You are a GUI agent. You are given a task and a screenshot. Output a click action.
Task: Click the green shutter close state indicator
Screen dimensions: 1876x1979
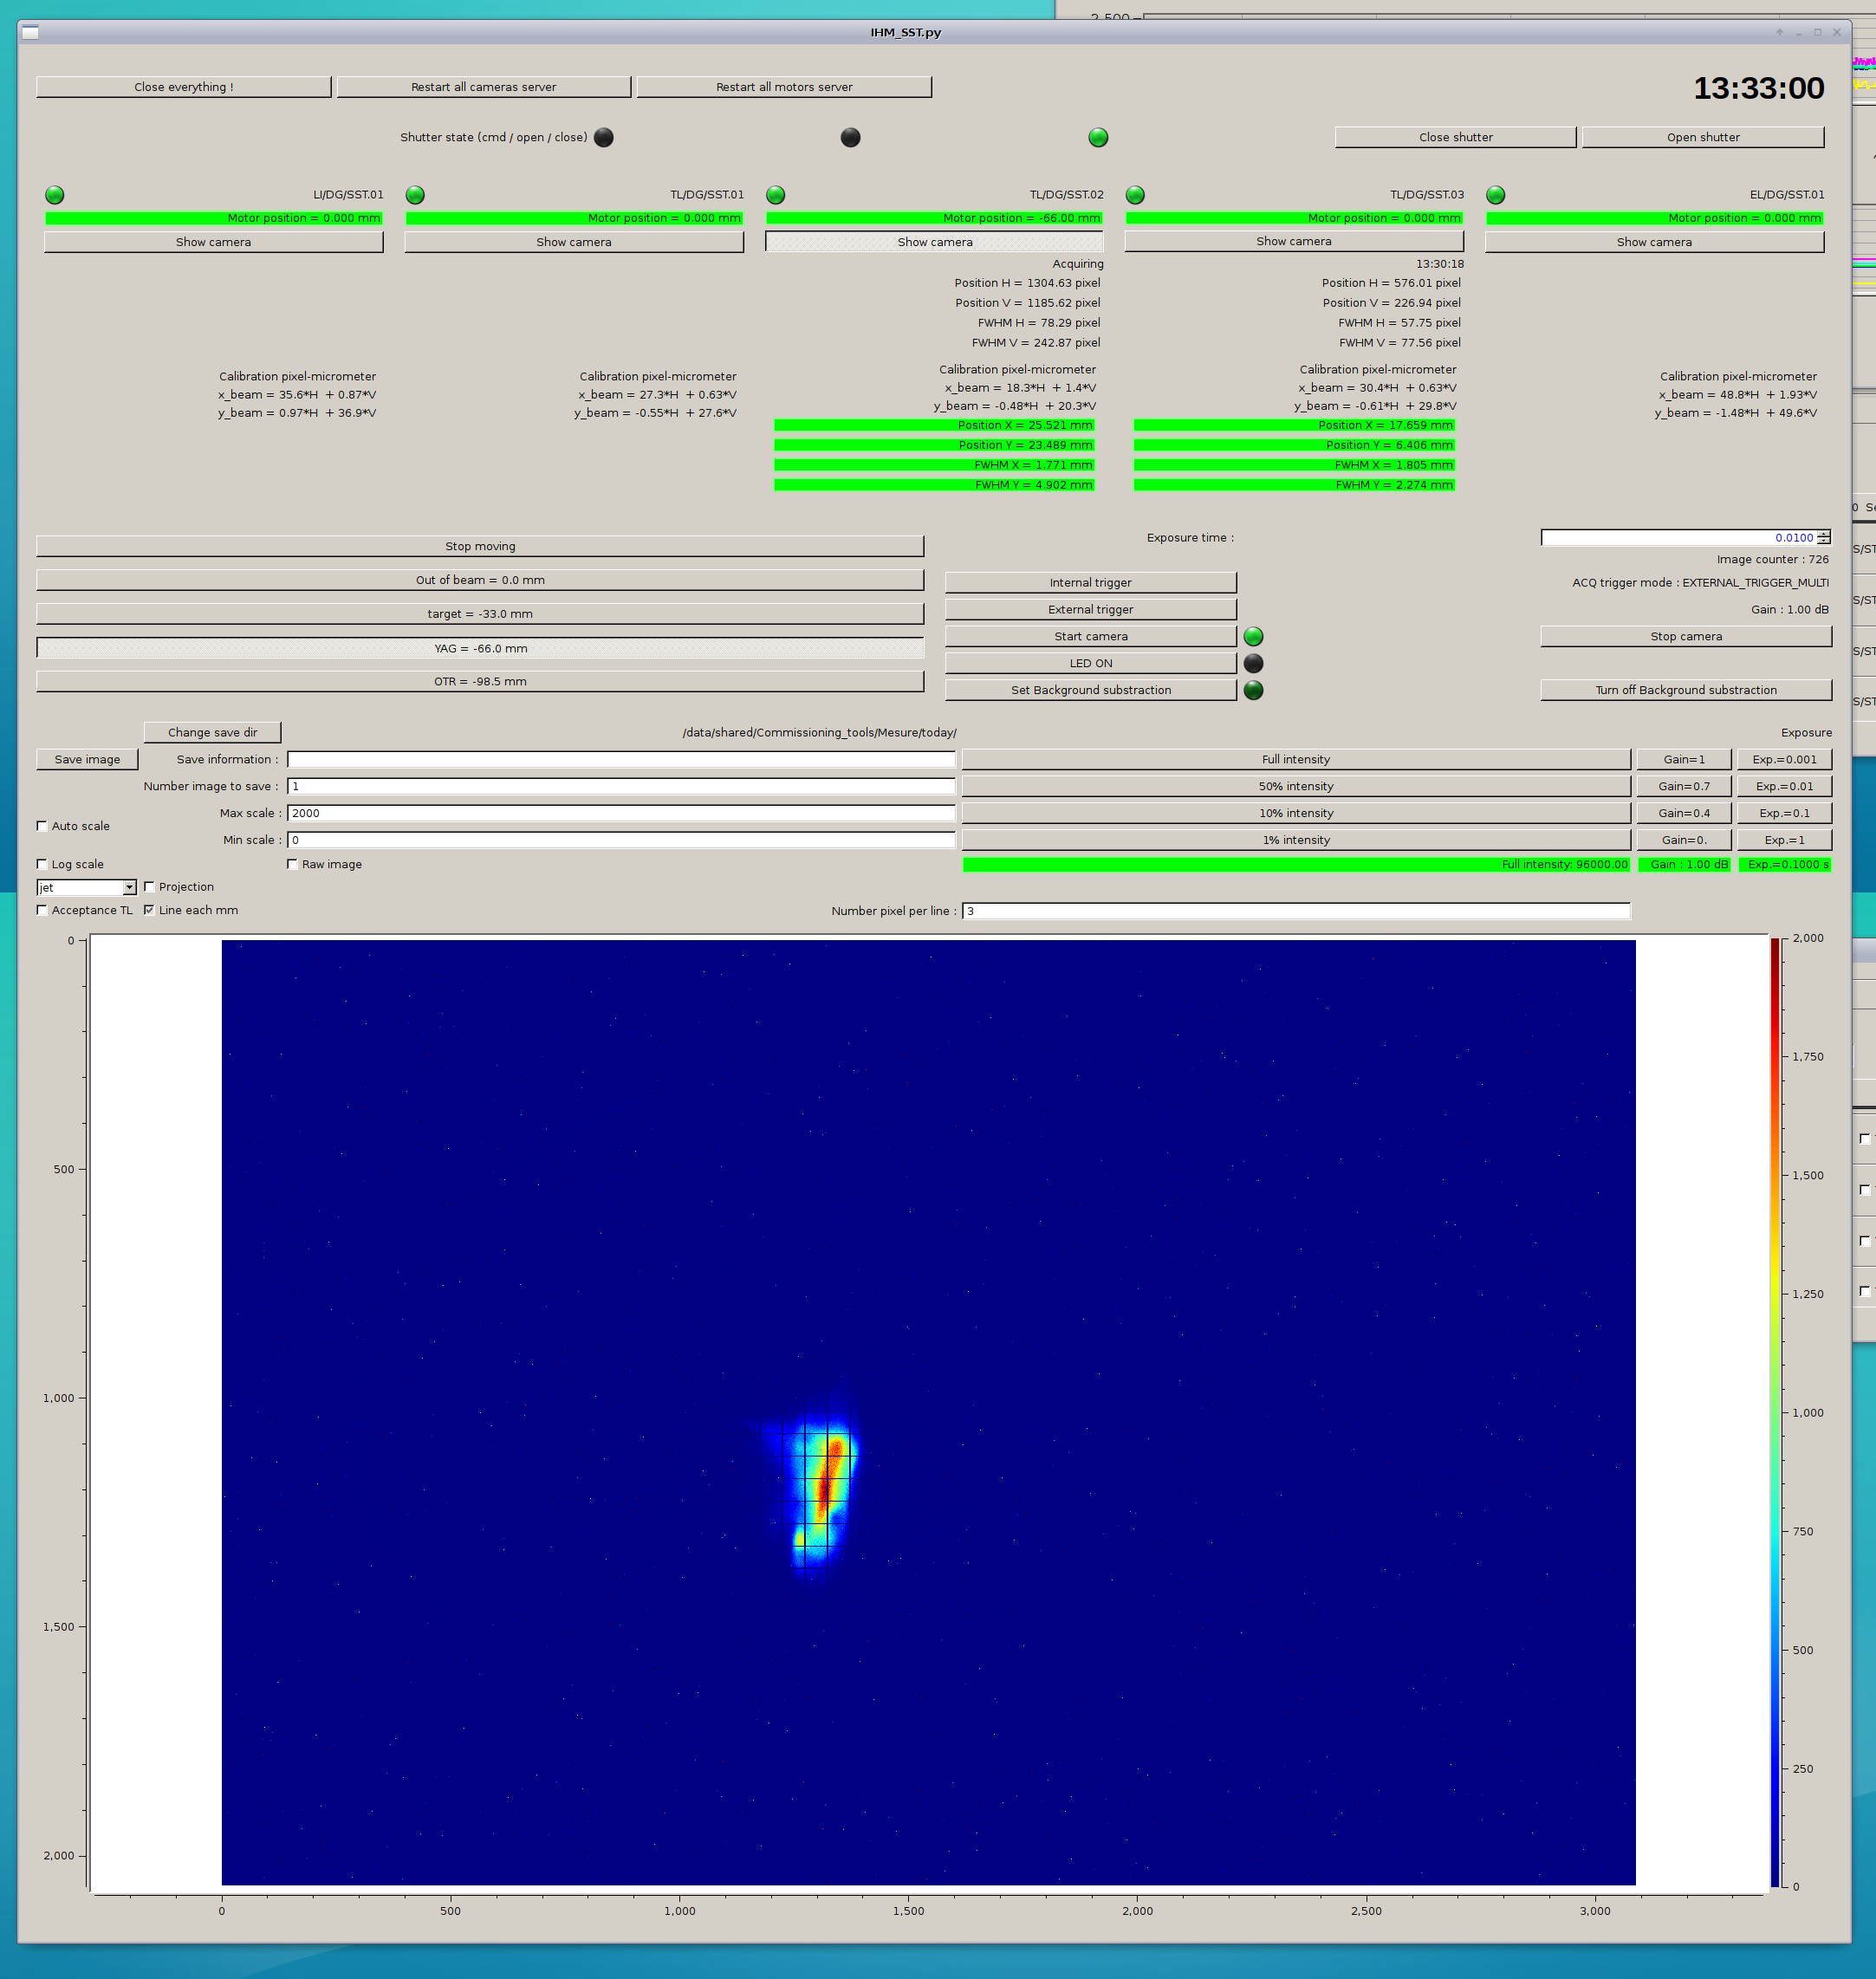tap(1098, 138)
